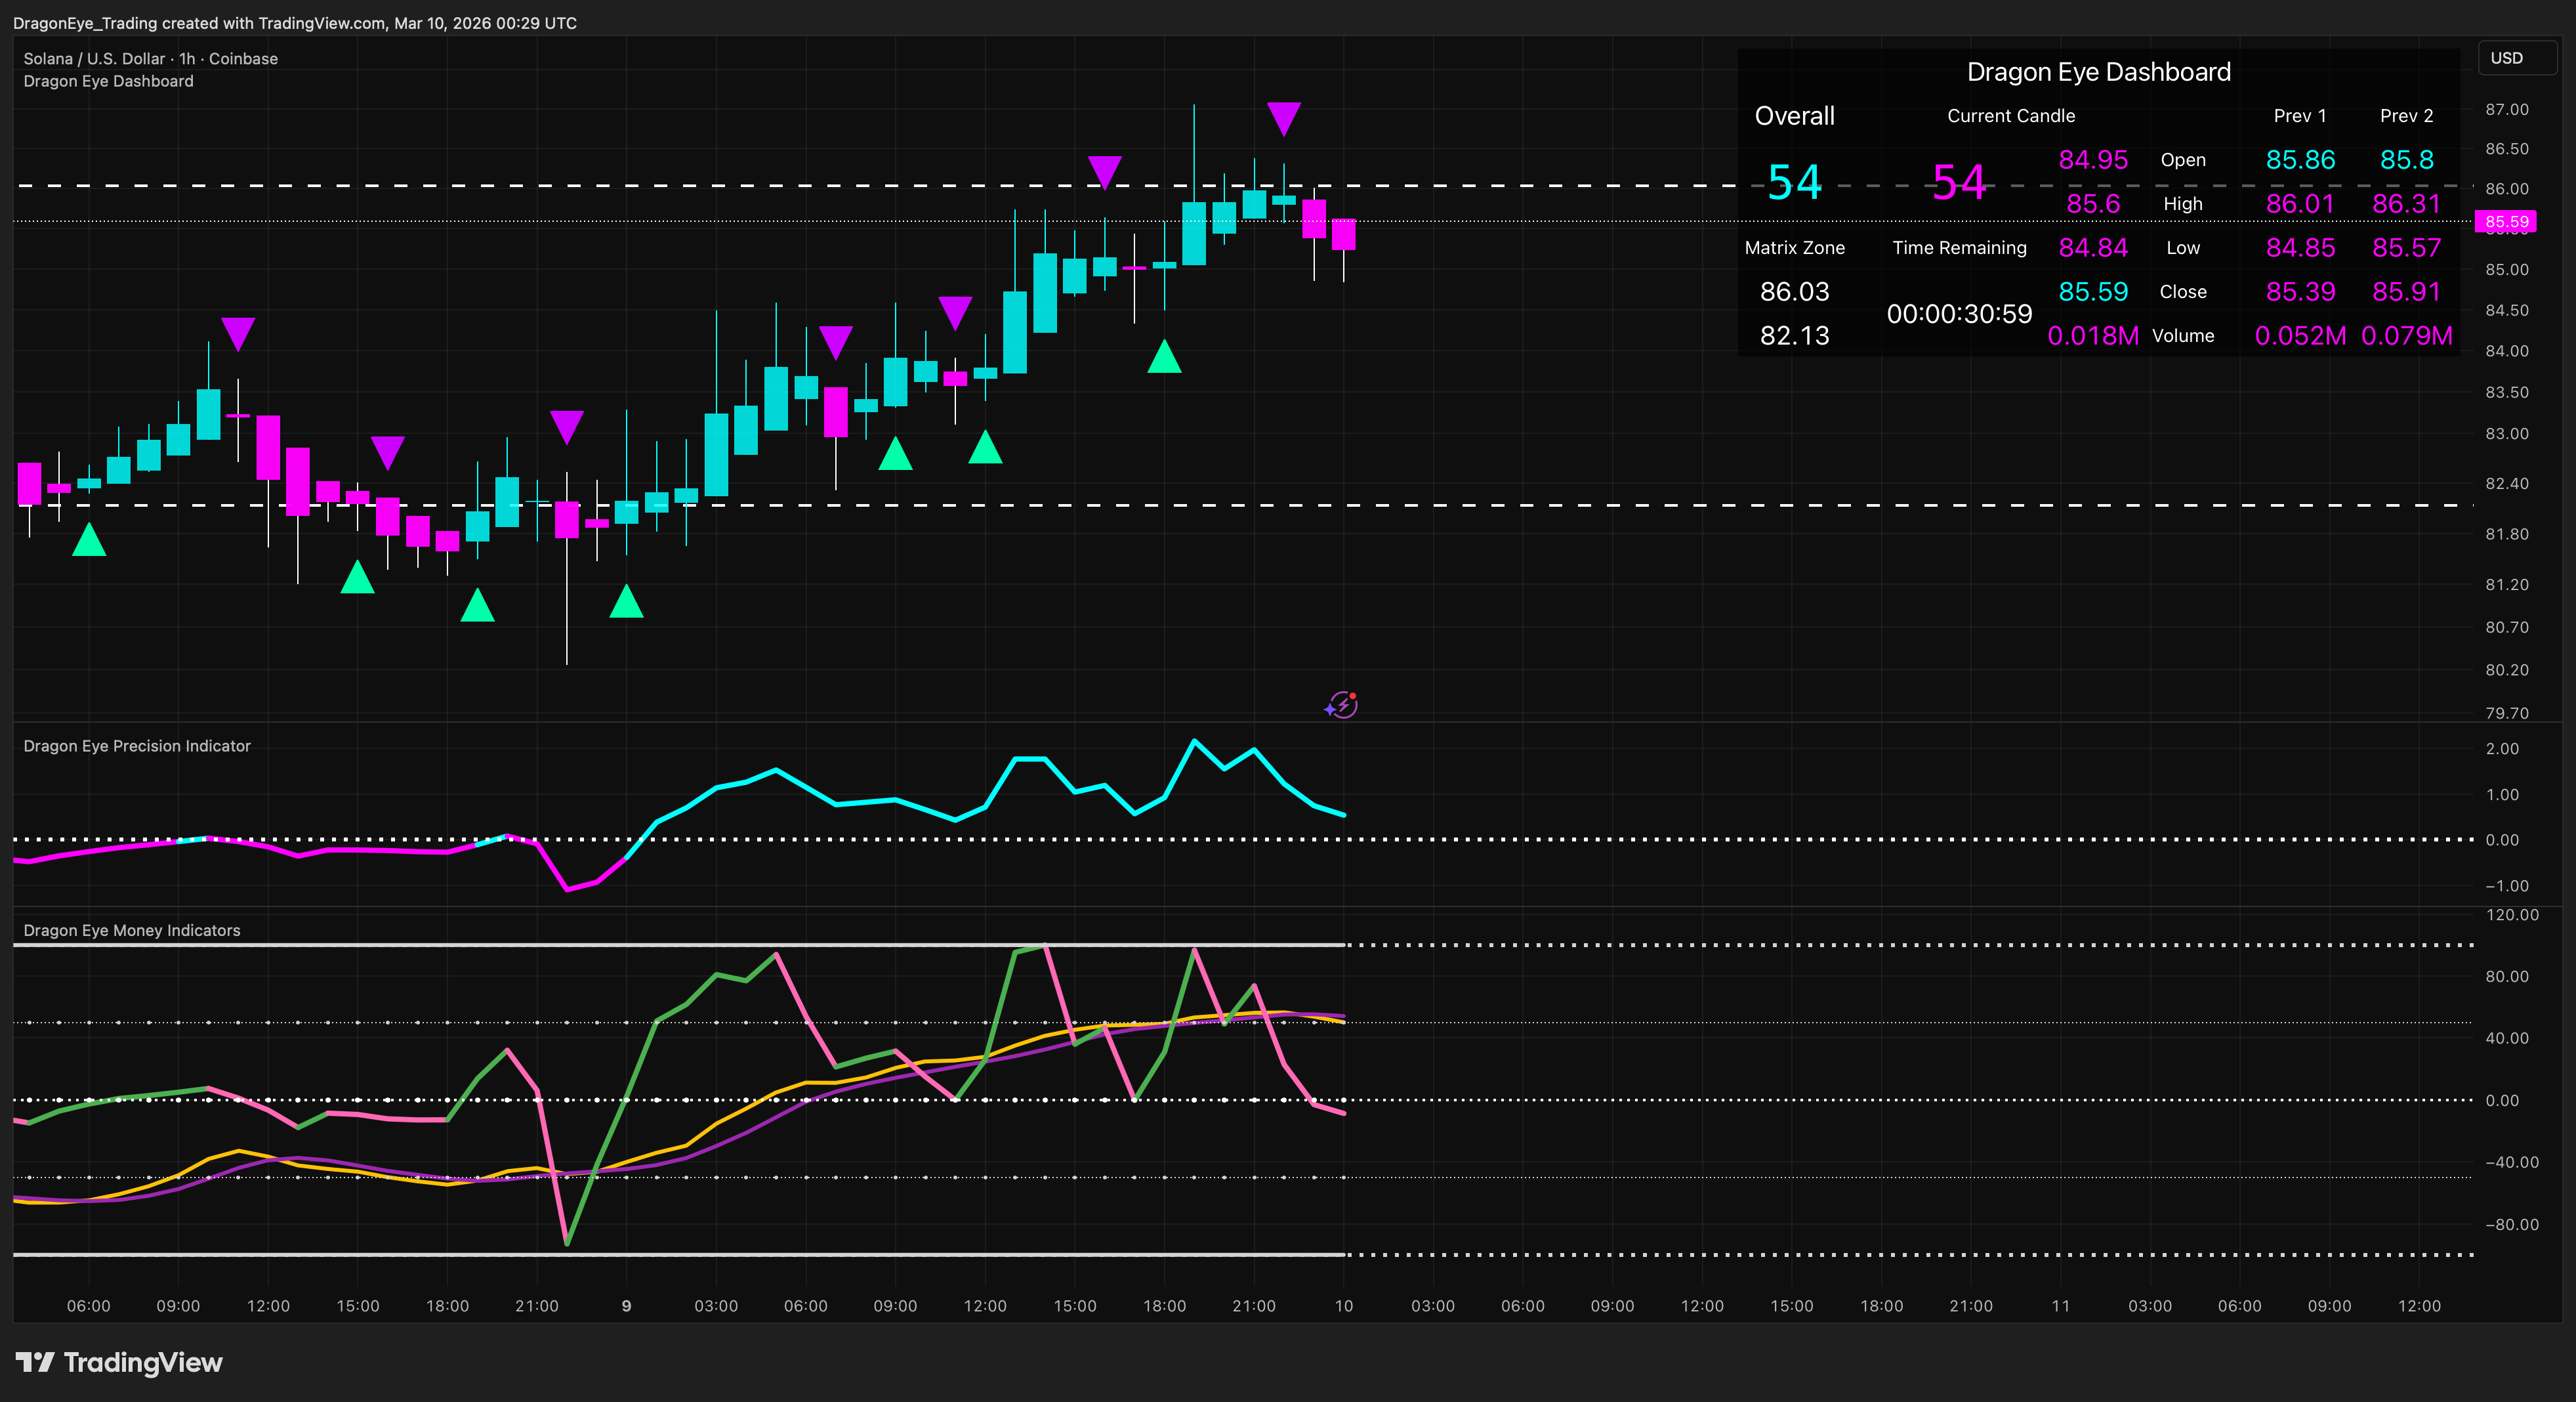
Task: Click the highest purple down-triangle signal marker
Action: [x=1283, y=117]
